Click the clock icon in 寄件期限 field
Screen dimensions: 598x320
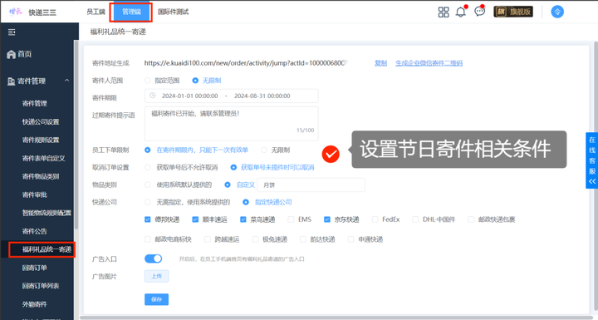(x=152, y=96)
